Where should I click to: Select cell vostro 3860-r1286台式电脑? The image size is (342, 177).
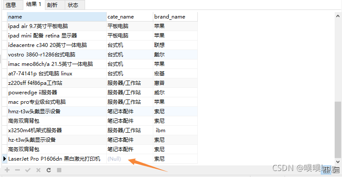(57, 55)
